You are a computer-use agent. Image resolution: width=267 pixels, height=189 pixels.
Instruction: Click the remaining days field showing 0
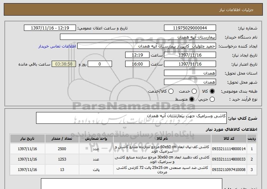pyautogui.click(x=100, y=64)
